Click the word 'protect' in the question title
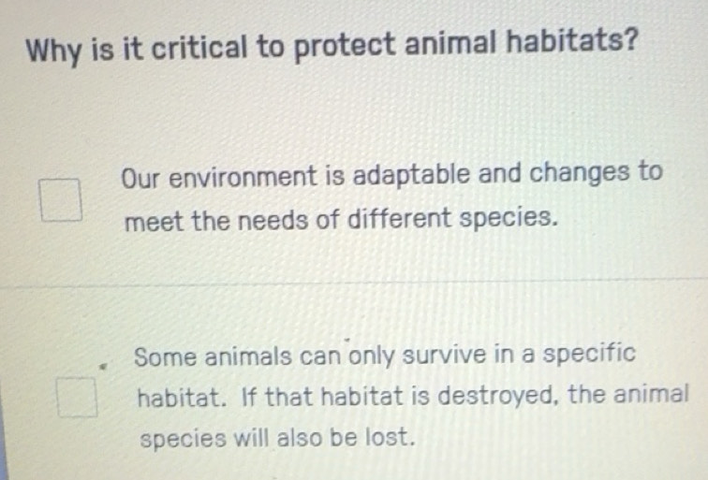 (345, 47)
